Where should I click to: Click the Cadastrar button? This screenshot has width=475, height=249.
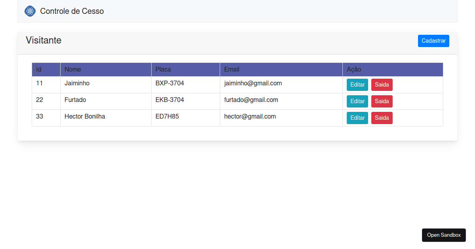[x=433, y=41]
